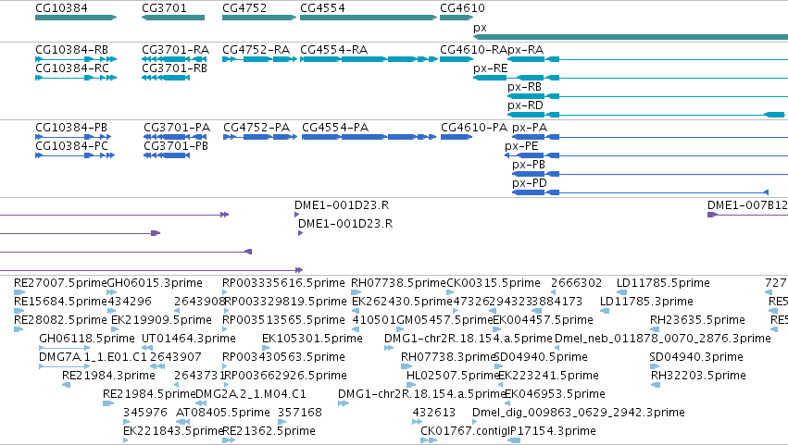The image size is (788, 445).
Task: Click the DMG7A.1_1.E01.C1 feature label
Action: 93,357
